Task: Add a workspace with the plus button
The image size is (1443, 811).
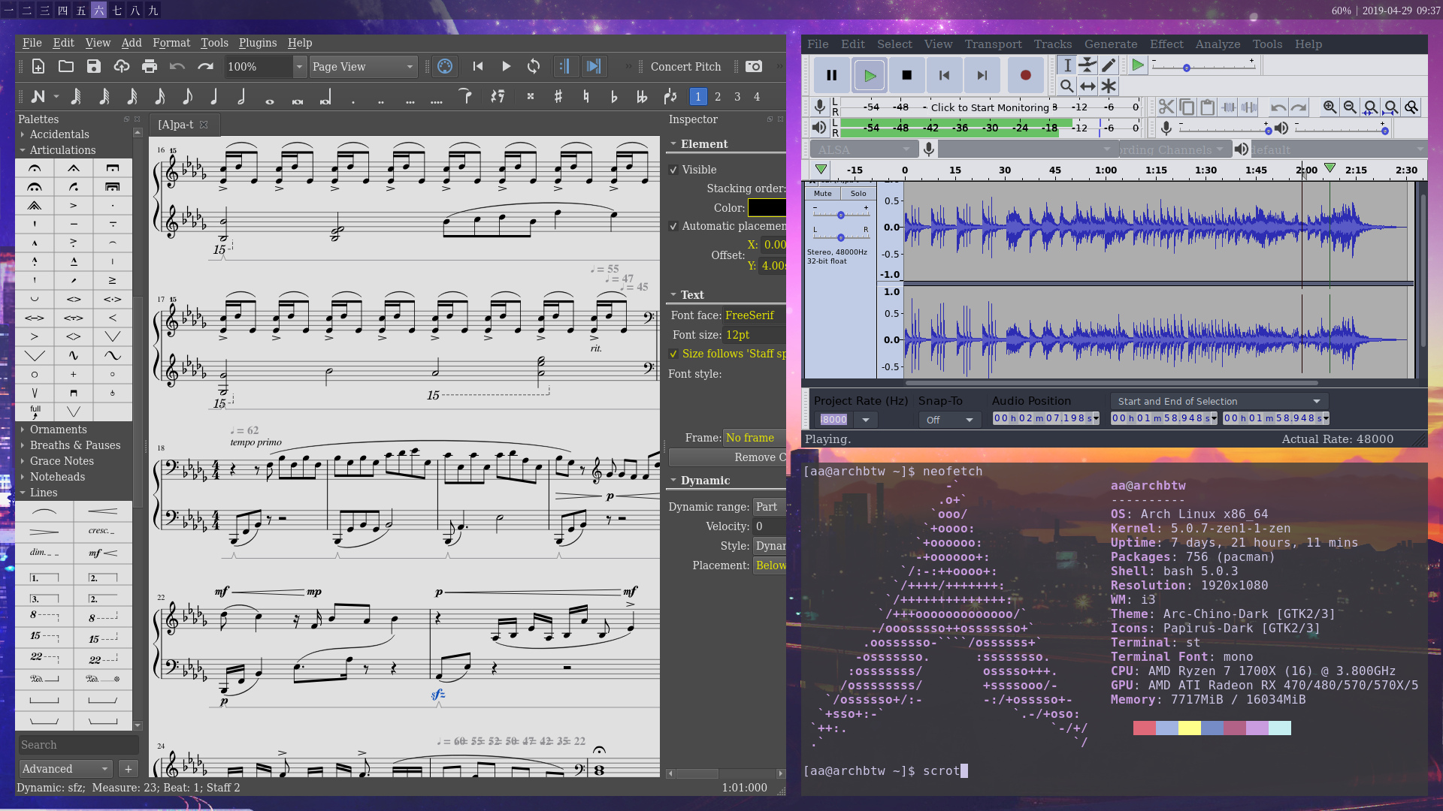Action: [x=129, y=769]
